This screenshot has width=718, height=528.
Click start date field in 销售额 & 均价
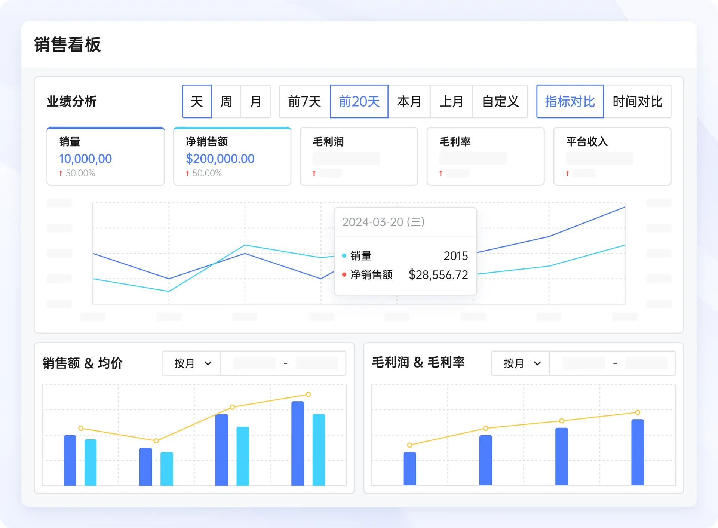[254, 363]
